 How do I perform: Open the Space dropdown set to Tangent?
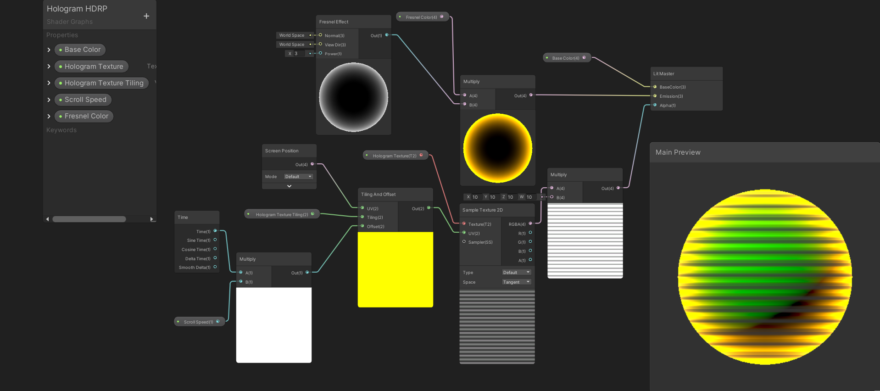pos(516,282)
